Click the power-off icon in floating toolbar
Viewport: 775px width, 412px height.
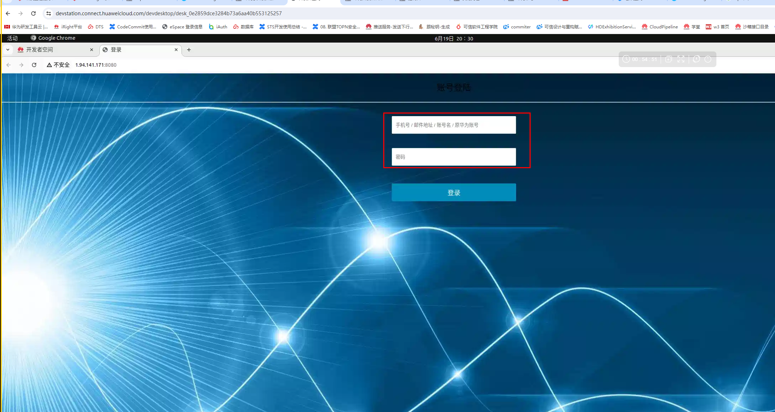click(708, 59)
